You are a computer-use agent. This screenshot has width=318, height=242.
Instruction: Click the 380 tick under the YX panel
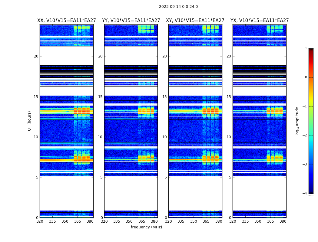[x=283, y=221]
